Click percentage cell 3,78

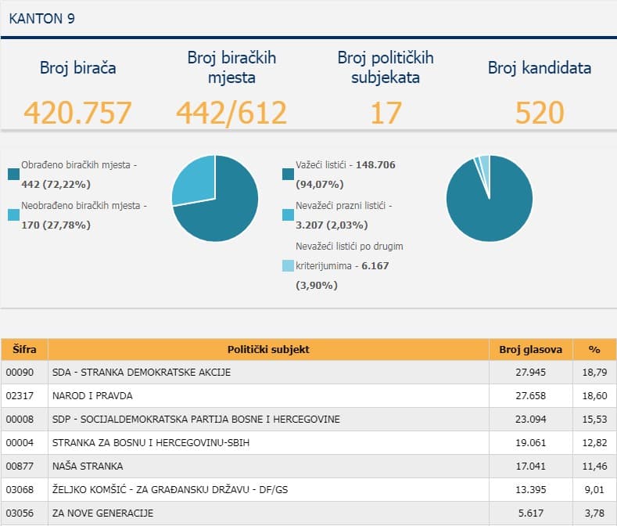pyautogui.click(x=594, y=513)
